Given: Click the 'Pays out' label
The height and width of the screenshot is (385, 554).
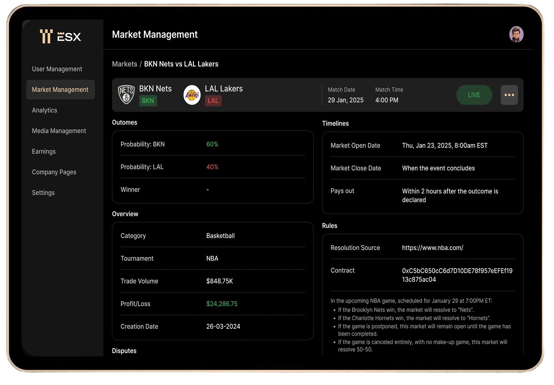Looking at the screenshot, I should pyautogui.click(x=342, y=191).
